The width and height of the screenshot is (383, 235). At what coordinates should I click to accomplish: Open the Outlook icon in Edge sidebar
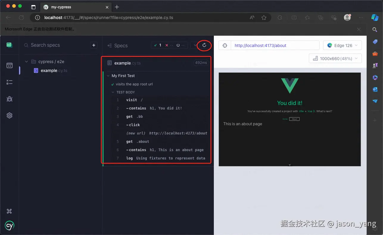pyautogui.click(x=375, y=89)
